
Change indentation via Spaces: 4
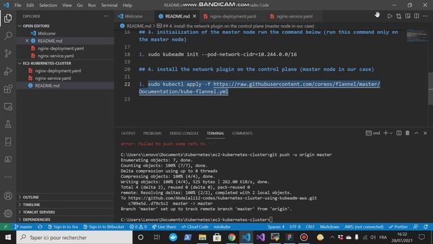[x=275, y=226]
